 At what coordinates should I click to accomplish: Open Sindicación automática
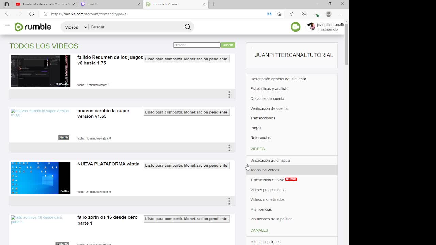coord(270,161)
